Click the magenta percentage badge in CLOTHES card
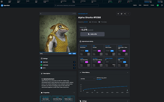The height and width of the screenshot is (102, 164). 124,51
